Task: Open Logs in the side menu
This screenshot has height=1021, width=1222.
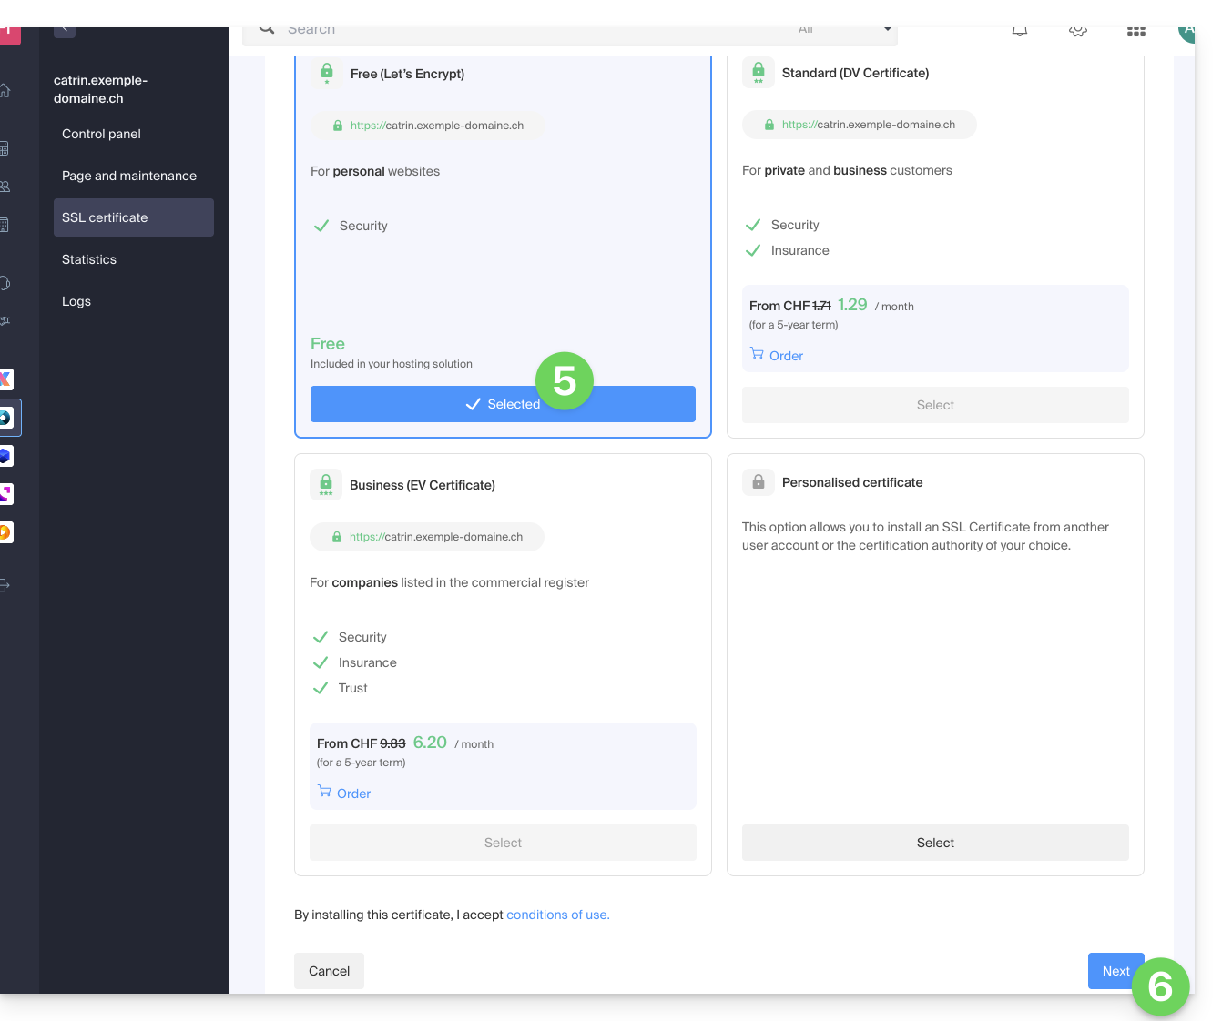Action: tap(76, 301)
